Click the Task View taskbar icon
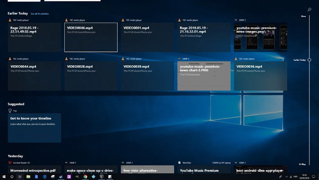This screenshot has width=319, height=180. point(20,177)
